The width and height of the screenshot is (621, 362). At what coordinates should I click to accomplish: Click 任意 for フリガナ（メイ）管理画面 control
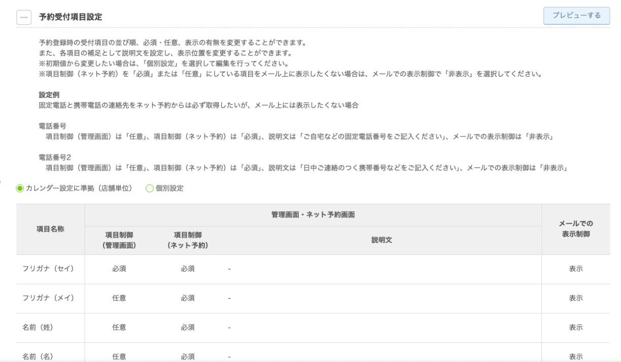(x=119, y=298)
